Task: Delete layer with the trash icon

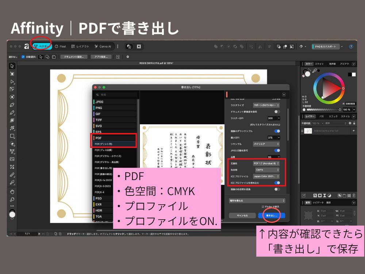Action: pos(354,195)
